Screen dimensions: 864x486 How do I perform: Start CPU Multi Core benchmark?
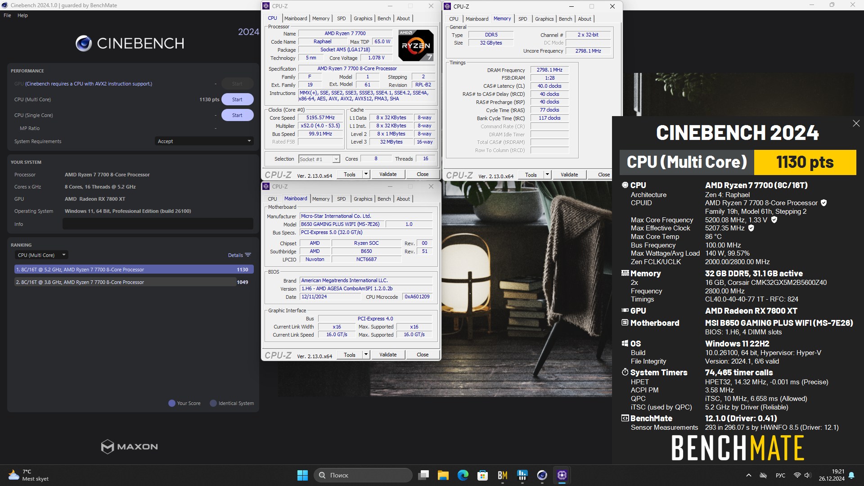[237, 99]
